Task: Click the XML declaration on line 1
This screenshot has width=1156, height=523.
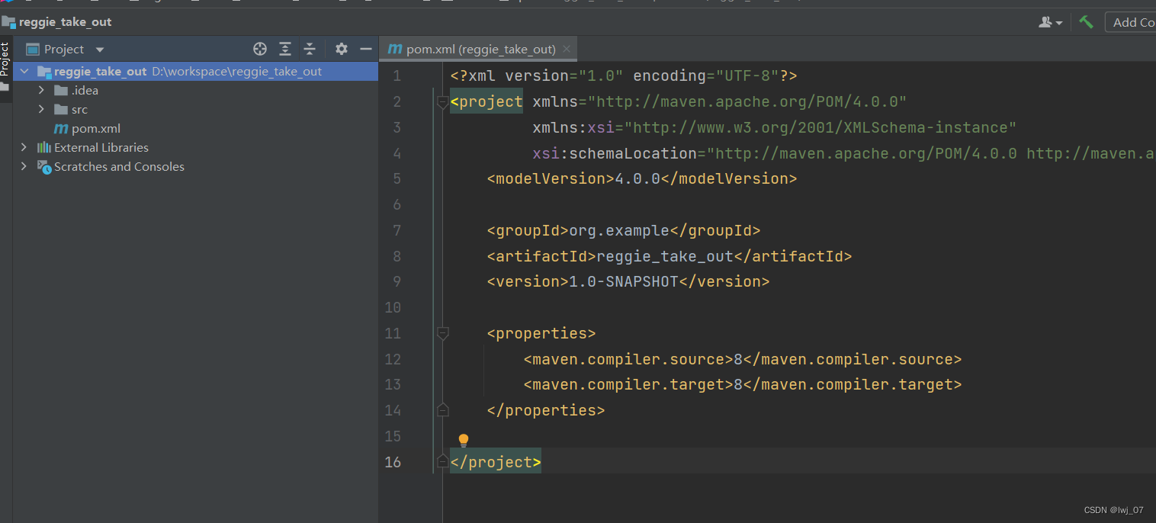Action: [x=624, y=76]
